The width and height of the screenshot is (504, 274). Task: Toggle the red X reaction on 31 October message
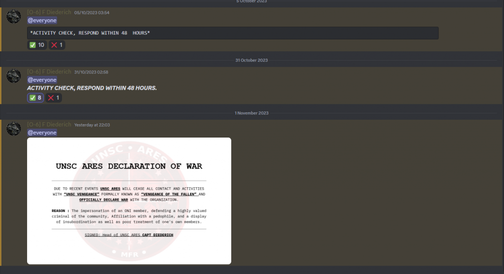(x=54, y=98)
